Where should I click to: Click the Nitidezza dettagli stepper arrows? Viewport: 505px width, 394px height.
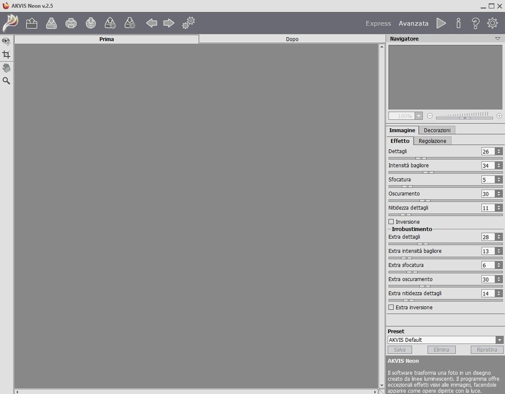tap(499, 208)
